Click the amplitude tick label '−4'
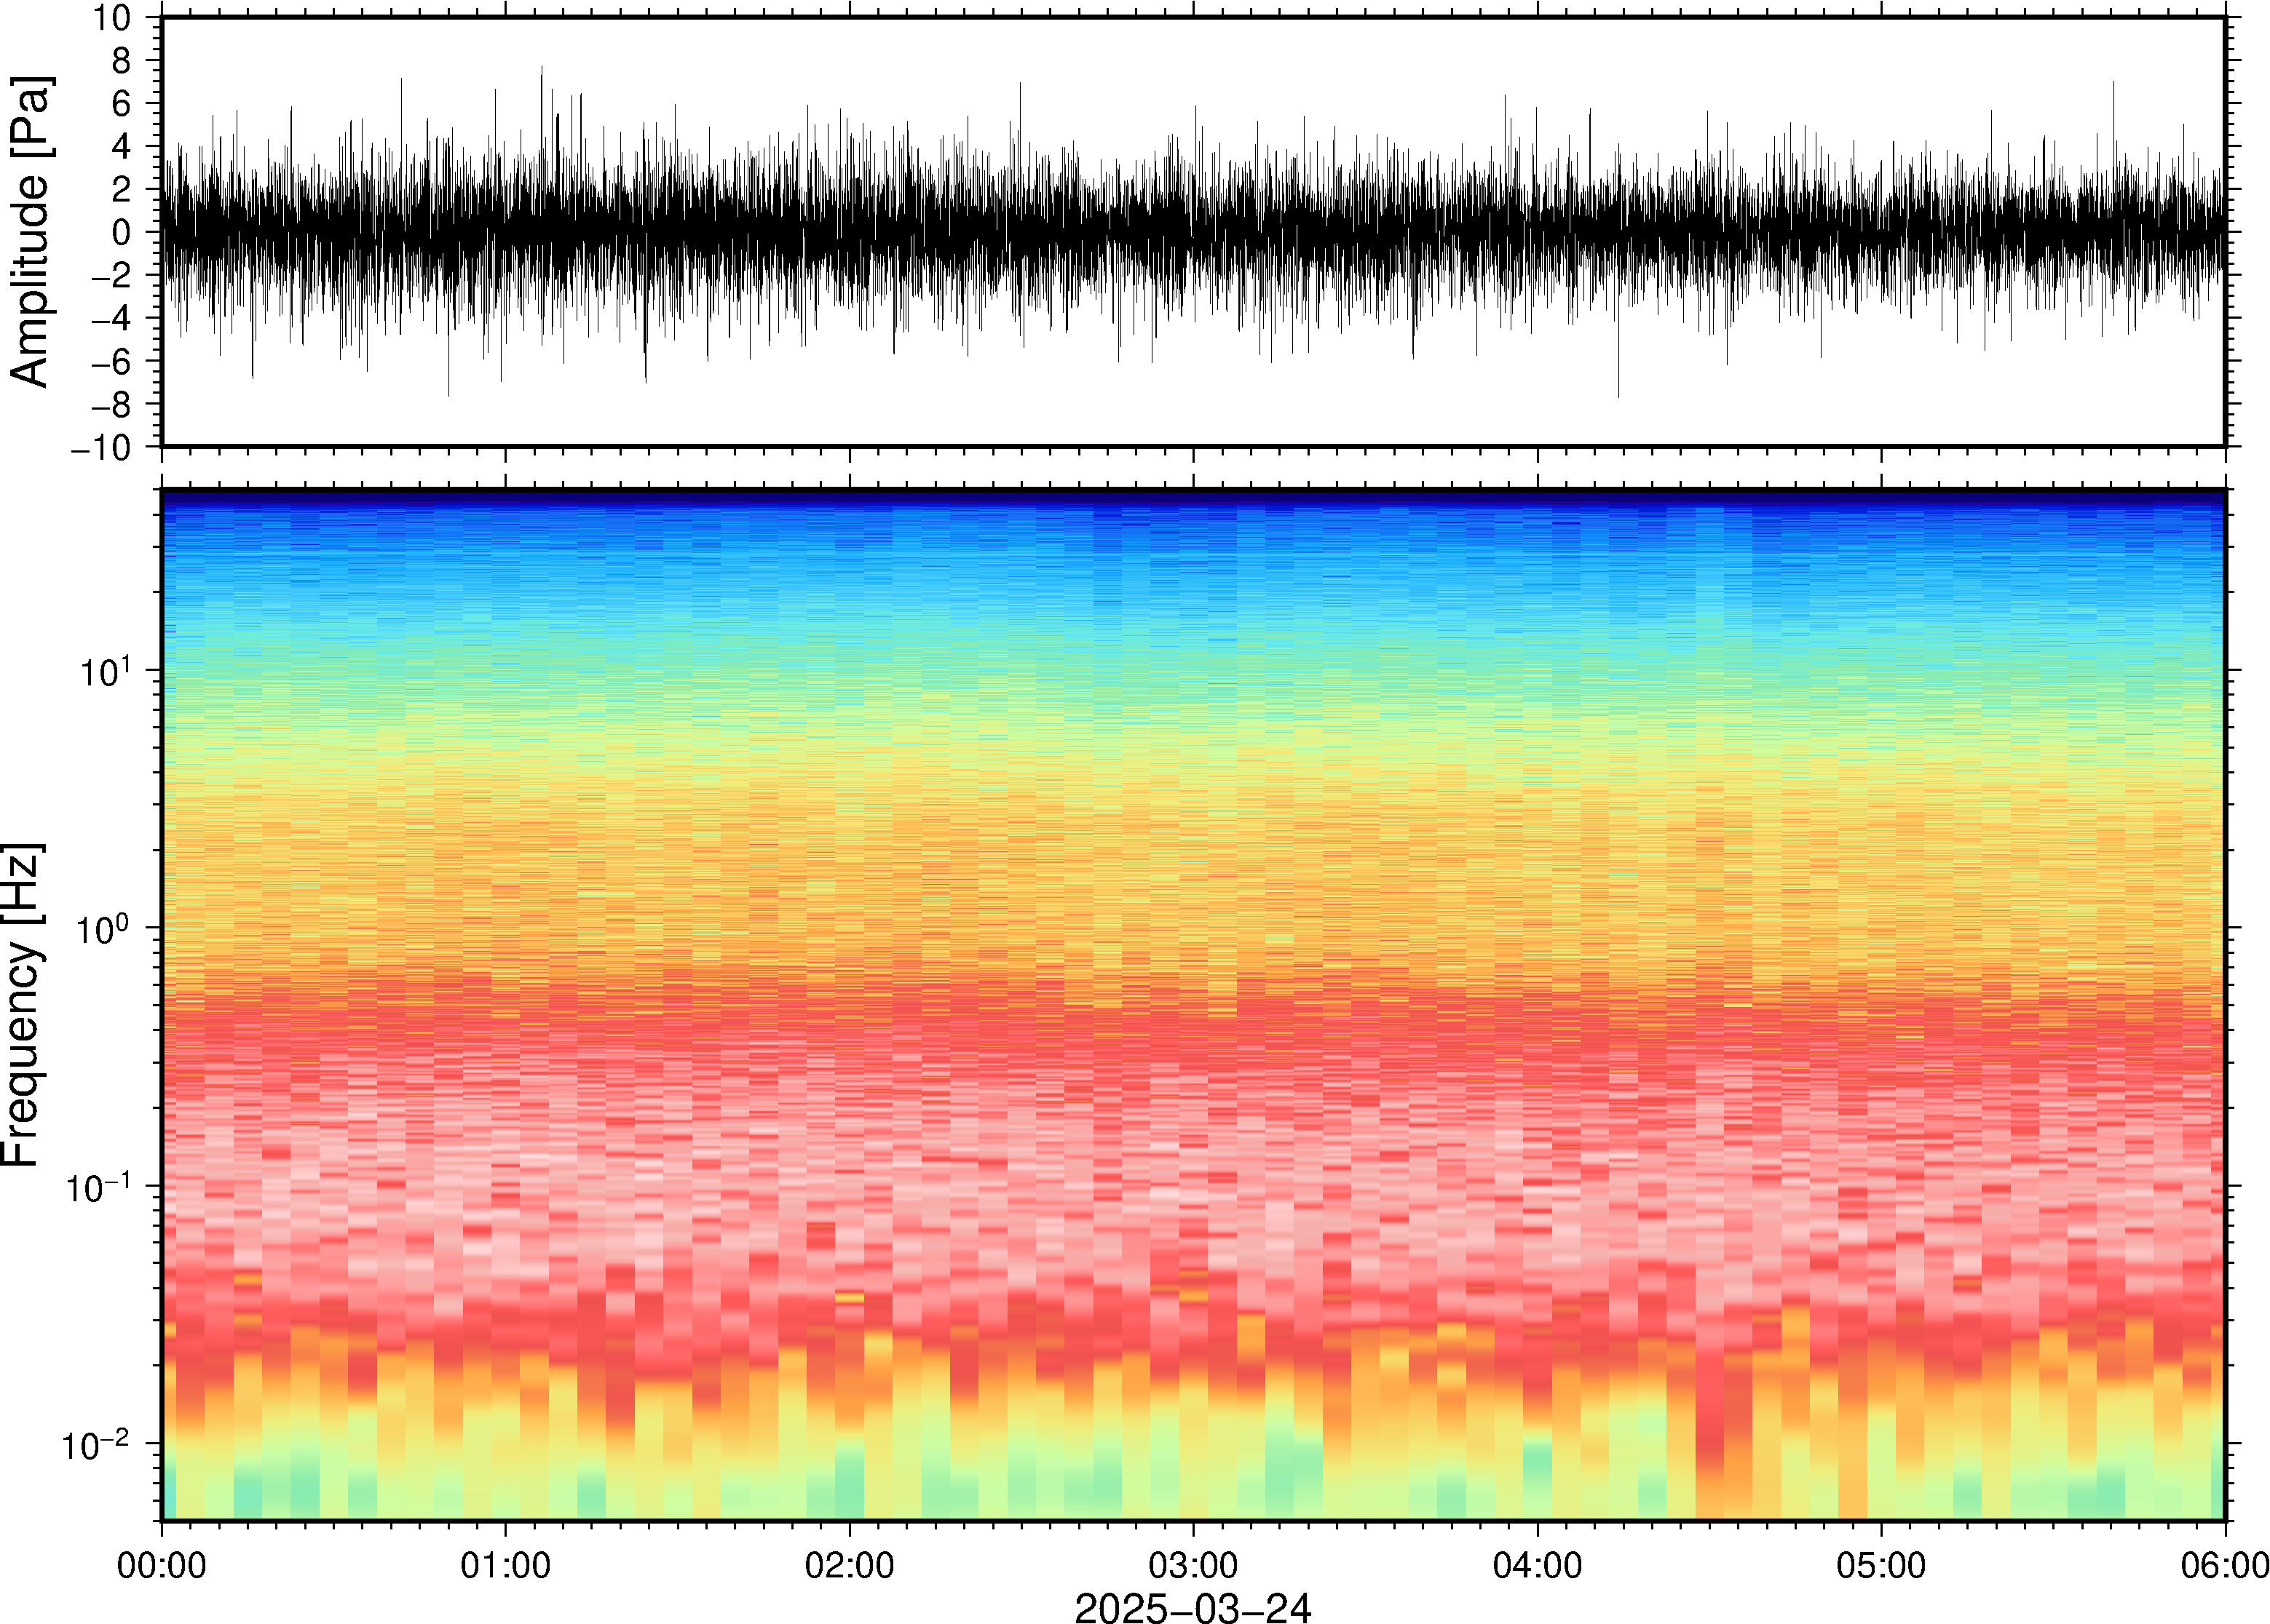2270x1624 pixels. point(111,319)
